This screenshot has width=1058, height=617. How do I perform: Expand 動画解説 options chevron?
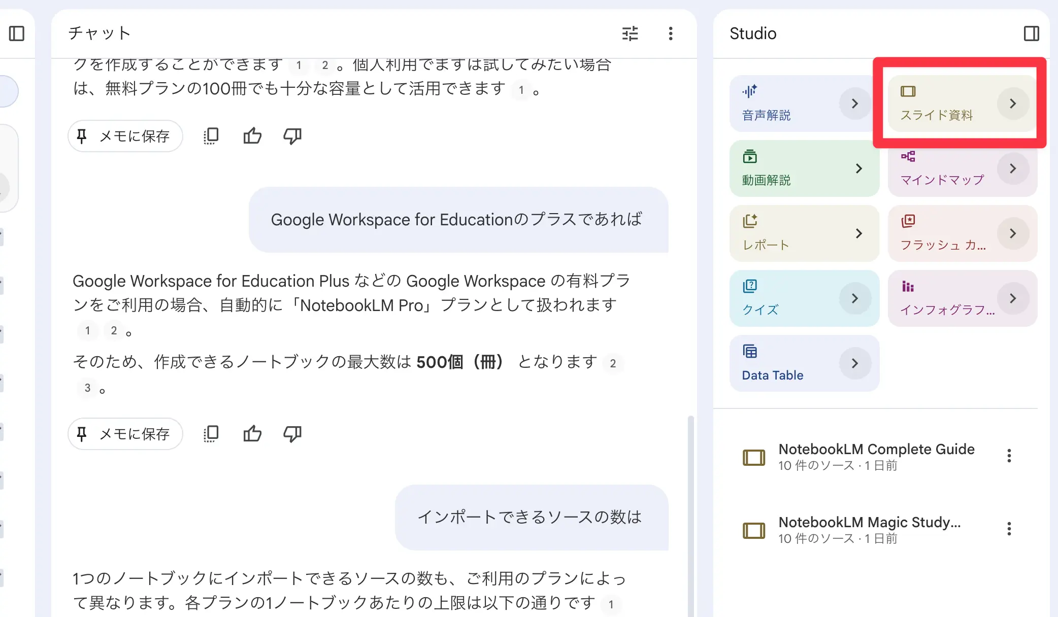tap(858, 168)
